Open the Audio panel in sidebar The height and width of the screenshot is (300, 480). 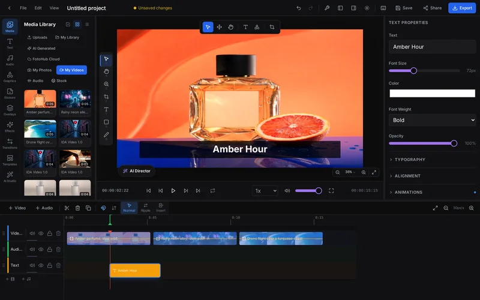click(10, 60)
